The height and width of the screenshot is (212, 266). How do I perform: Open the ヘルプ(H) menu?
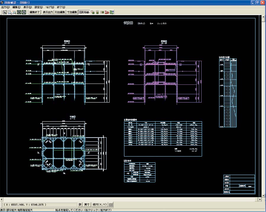pos(50,7)
